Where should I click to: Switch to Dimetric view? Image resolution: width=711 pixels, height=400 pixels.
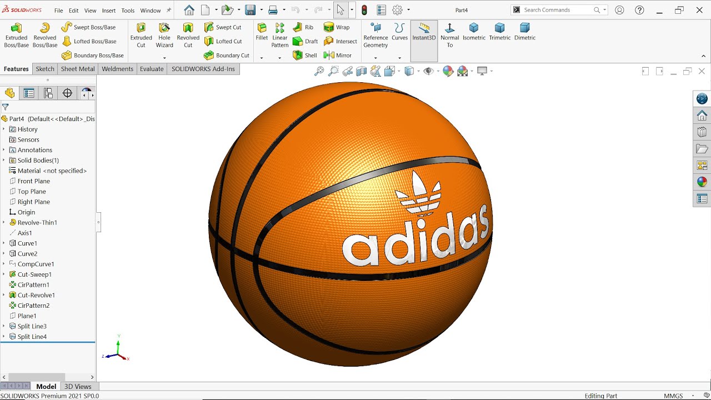[525, 32]
